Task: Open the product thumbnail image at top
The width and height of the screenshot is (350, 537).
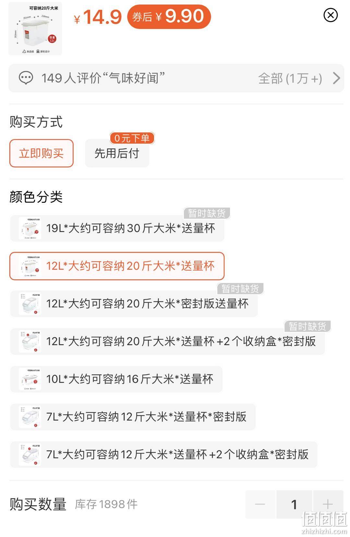Action: point(35,29)
